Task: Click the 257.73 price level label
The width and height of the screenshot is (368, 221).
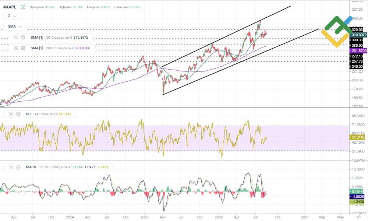Action: click(x=357, y=61)
